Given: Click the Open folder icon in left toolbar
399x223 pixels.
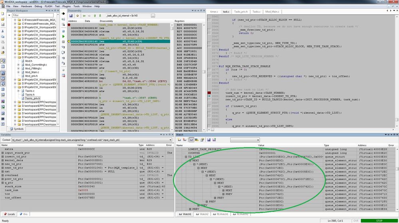Looking at the screenshot, I should (x=2, y=19).
